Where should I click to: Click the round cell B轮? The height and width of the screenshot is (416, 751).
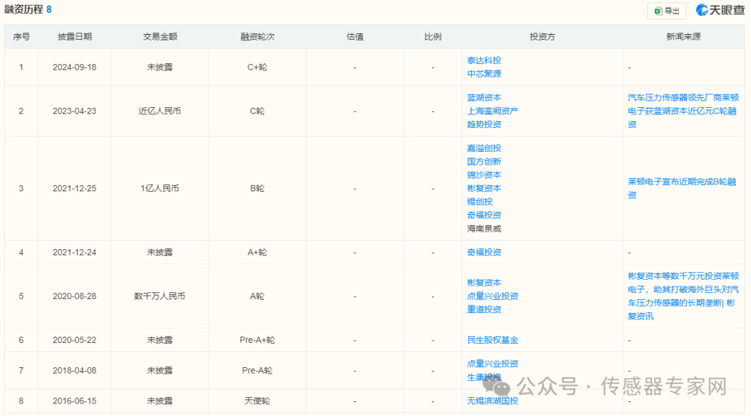pos(257,189)
